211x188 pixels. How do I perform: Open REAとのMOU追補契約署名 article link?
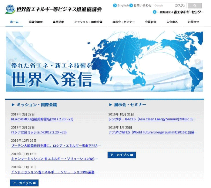(x=42, y=119)
